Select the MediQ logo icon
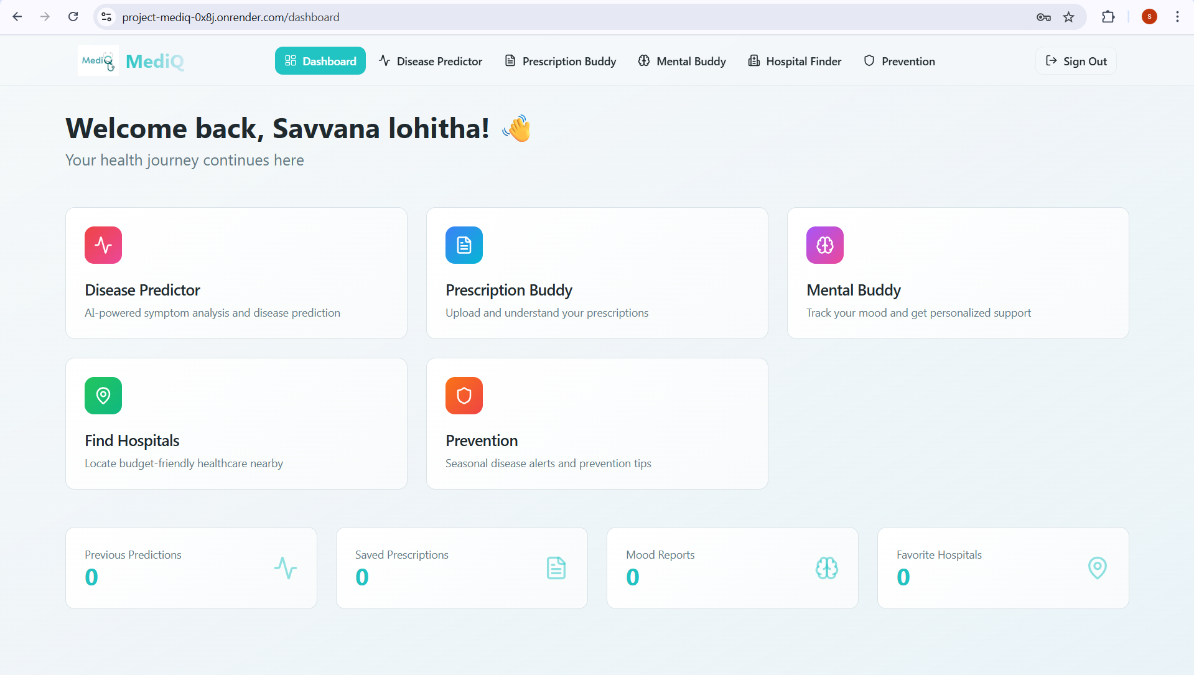The width and height of the screenshot is (1194, 675). click(97, 60)
